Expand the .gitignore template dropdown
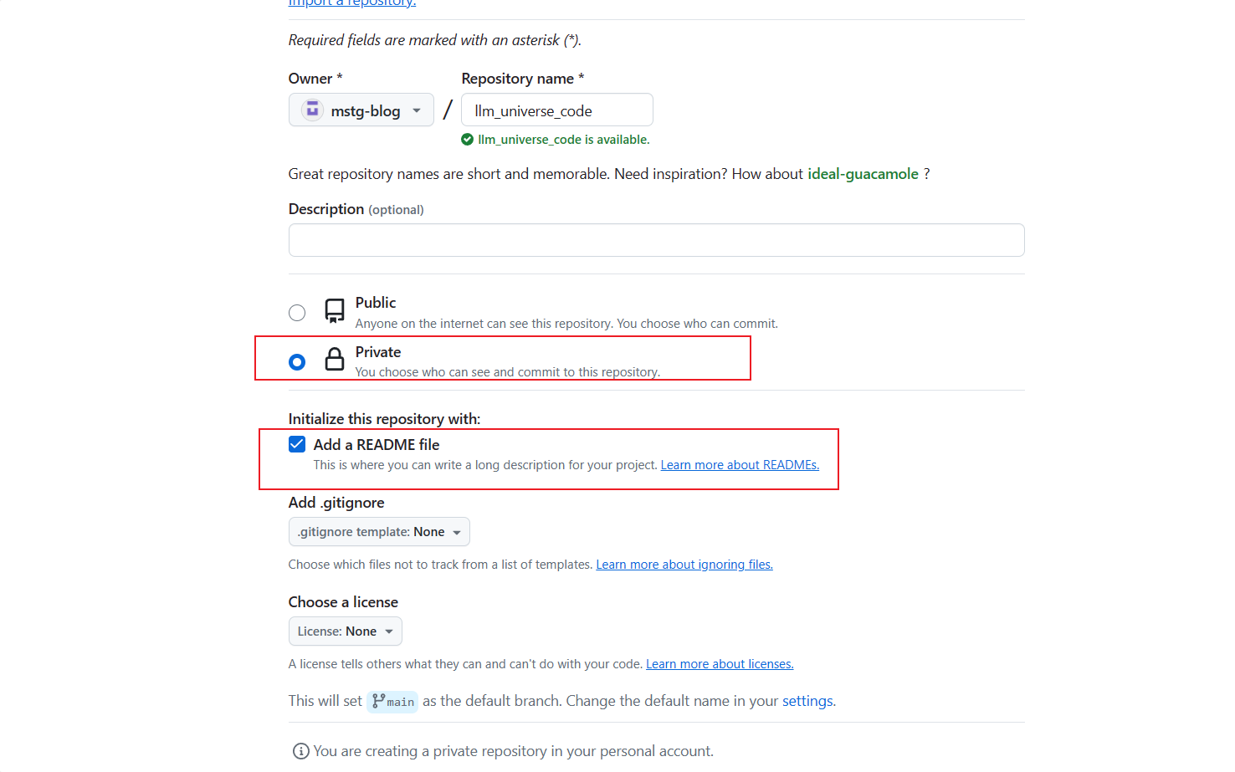The image size is (1235, 772). click(x=379, y=532)
